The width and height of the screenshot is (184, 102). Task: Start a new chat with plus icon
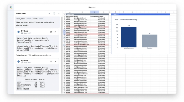coord(49,14)
